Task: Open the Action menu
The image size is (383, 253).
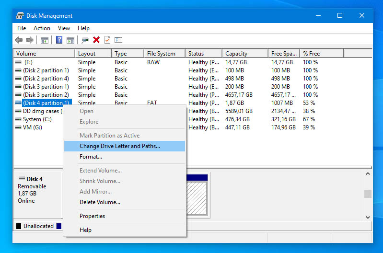Action: 42,28
